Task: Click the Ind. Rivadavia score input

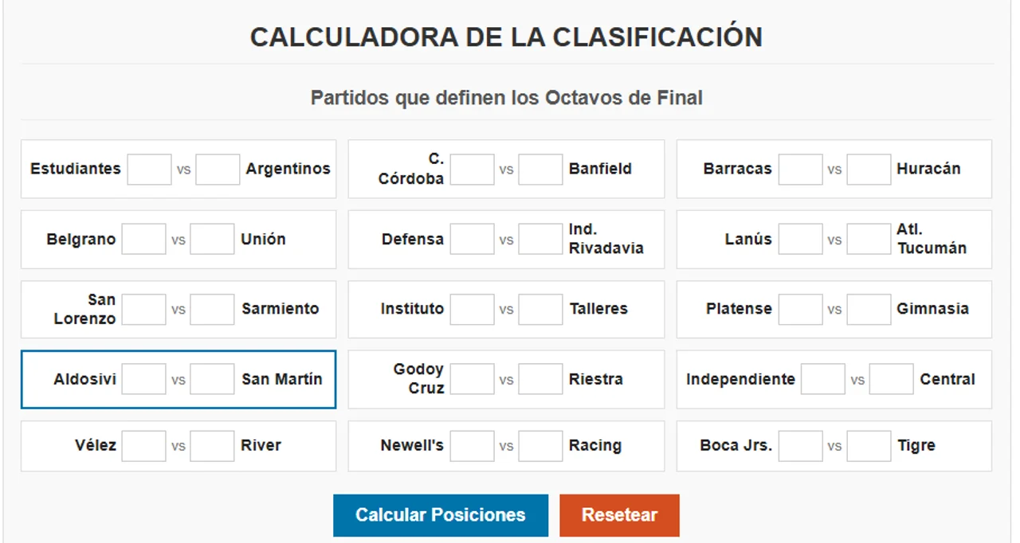Action: click(540, 240)
